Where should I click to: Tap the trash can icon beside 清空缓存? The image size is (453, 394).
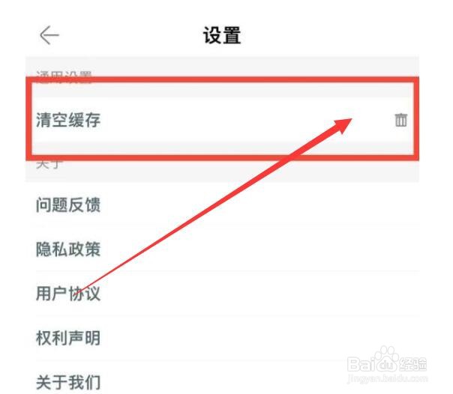pos(400,120)
